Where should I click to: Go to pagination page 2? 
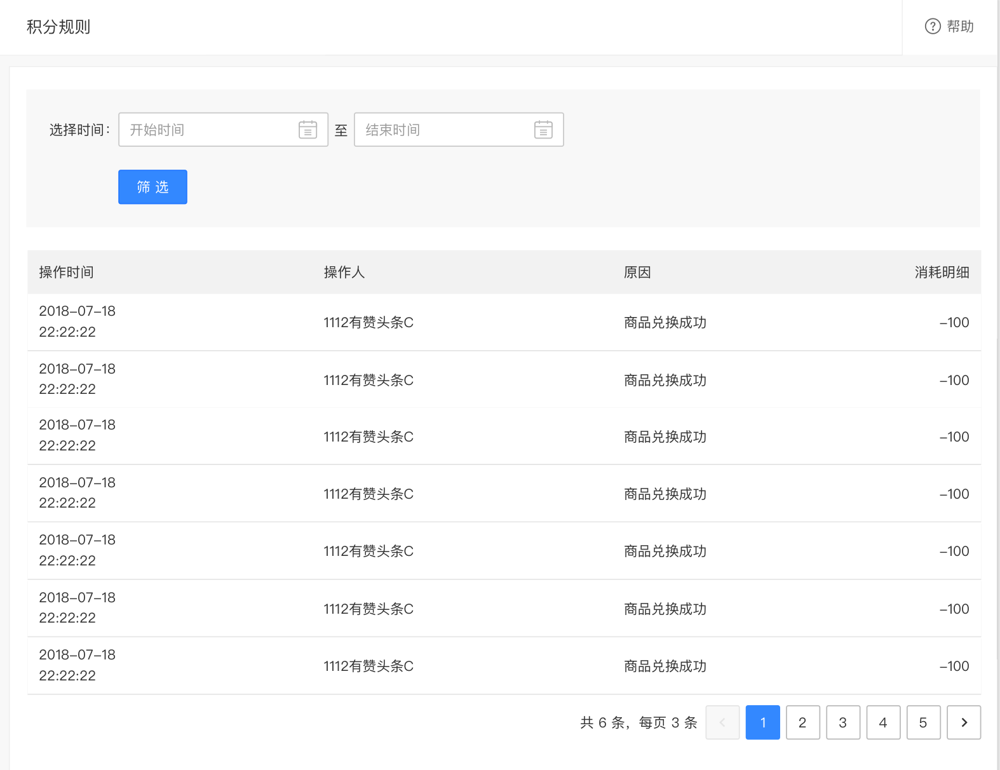[x=803, y=722]
